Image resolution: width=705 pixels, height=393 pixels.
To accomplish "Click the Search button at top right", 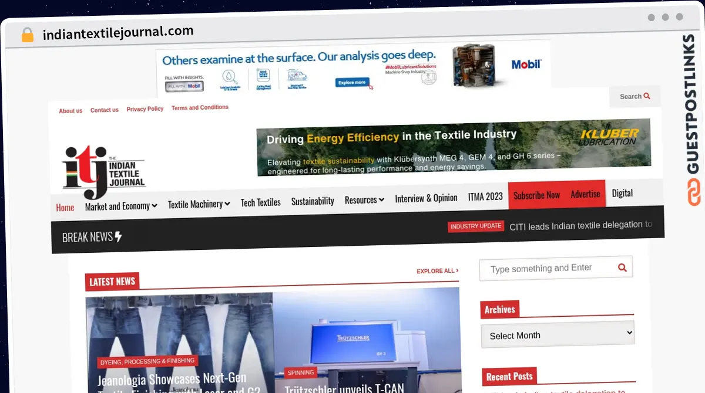I will coord(635,96).
